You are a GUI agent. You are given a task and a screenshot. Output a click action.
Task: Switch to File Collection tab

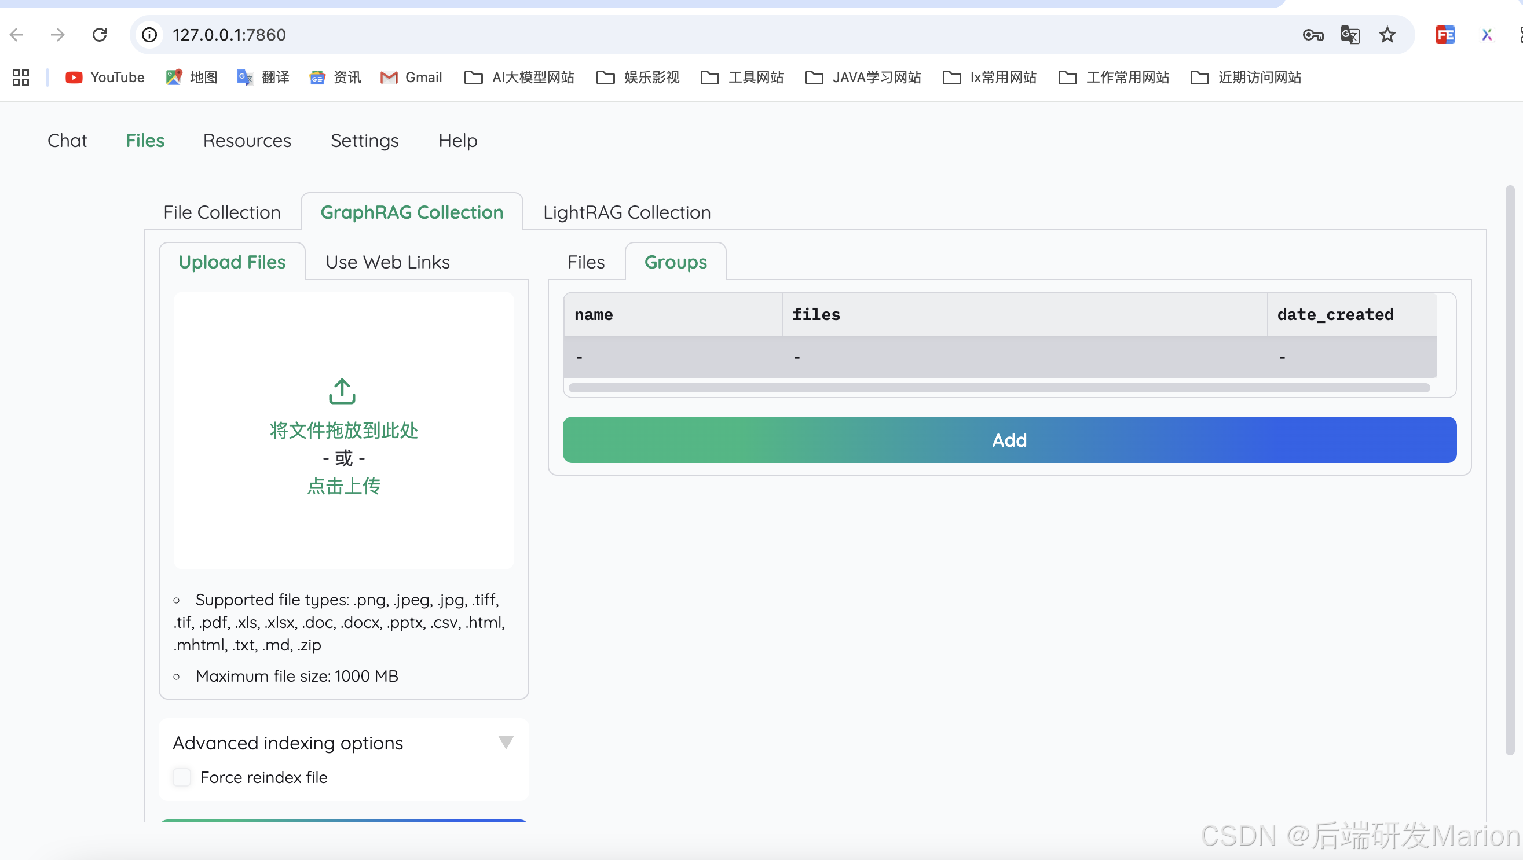pyautogui.click(x=222, y=212)
